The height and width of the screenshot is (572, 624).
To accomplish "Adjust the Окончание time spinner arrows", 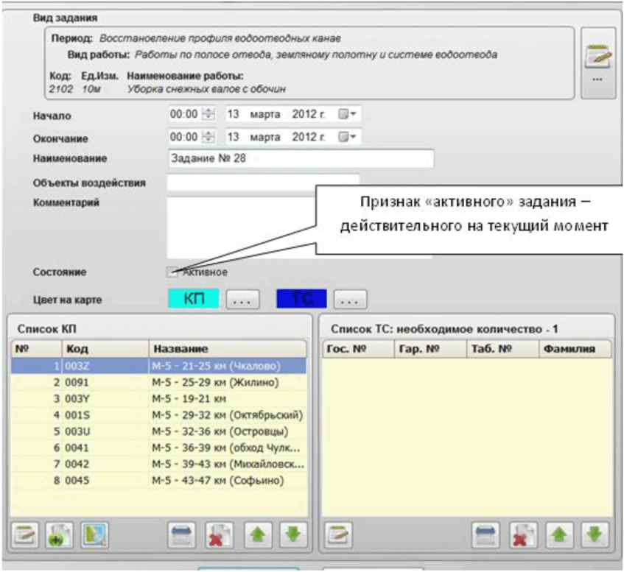I will pos(208,137).
